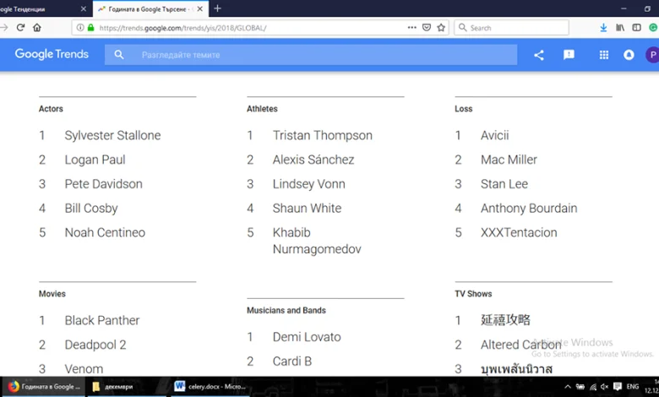Open Google notifications bell

pos(629,55)
